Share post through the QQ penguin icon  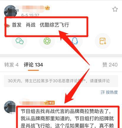(x=75, y=41)
